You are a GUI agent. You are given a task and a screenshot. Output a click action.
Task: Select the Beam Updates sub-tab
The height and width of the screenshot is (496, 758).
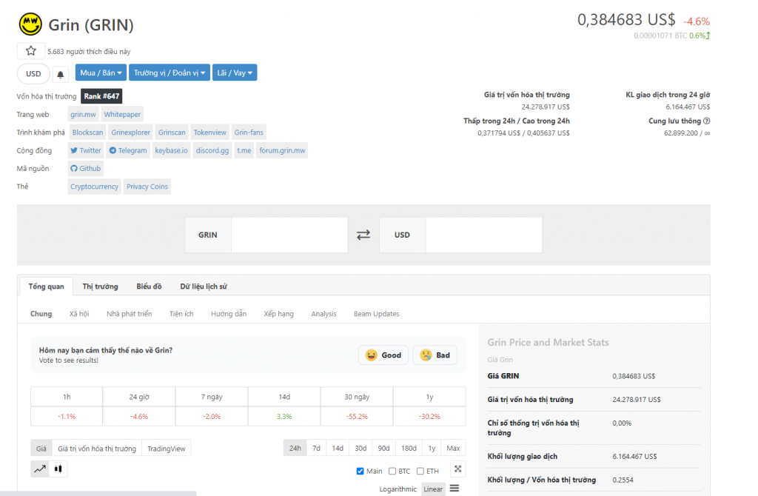377,314
